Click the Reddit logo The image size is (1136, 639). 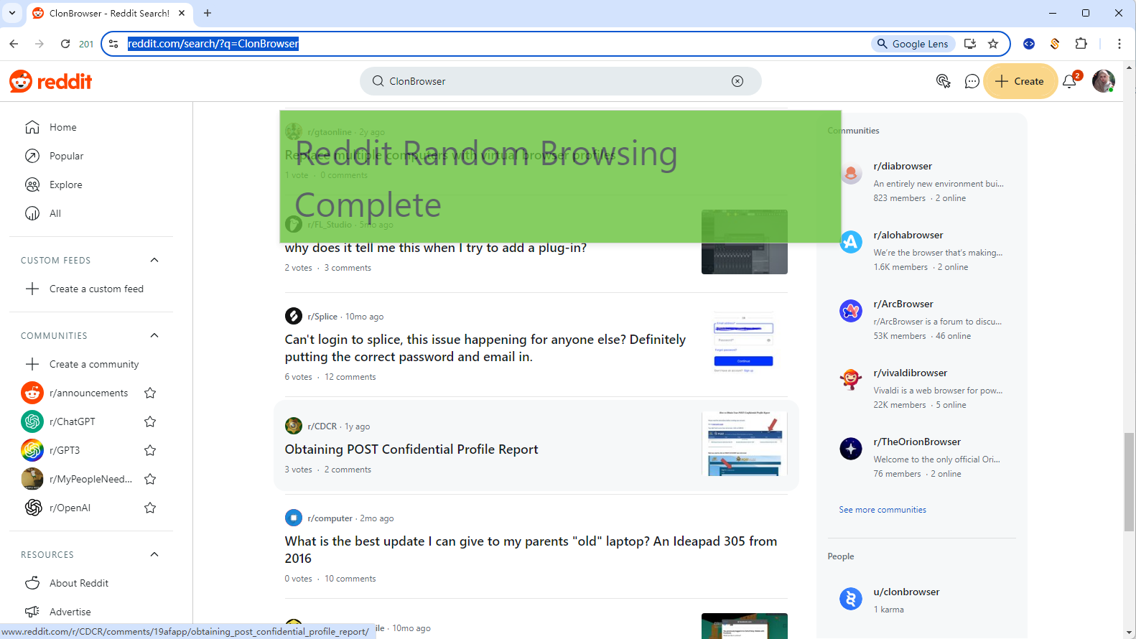point(51,81)
